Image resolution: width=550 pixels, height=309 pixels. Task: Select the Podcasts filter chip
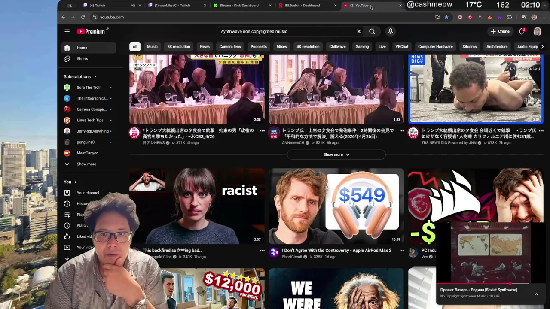pyautogui.click(x=259, y=47)
